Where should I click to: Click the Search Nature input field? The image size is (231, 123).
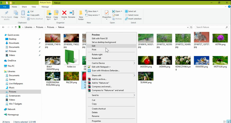[210, 27]
